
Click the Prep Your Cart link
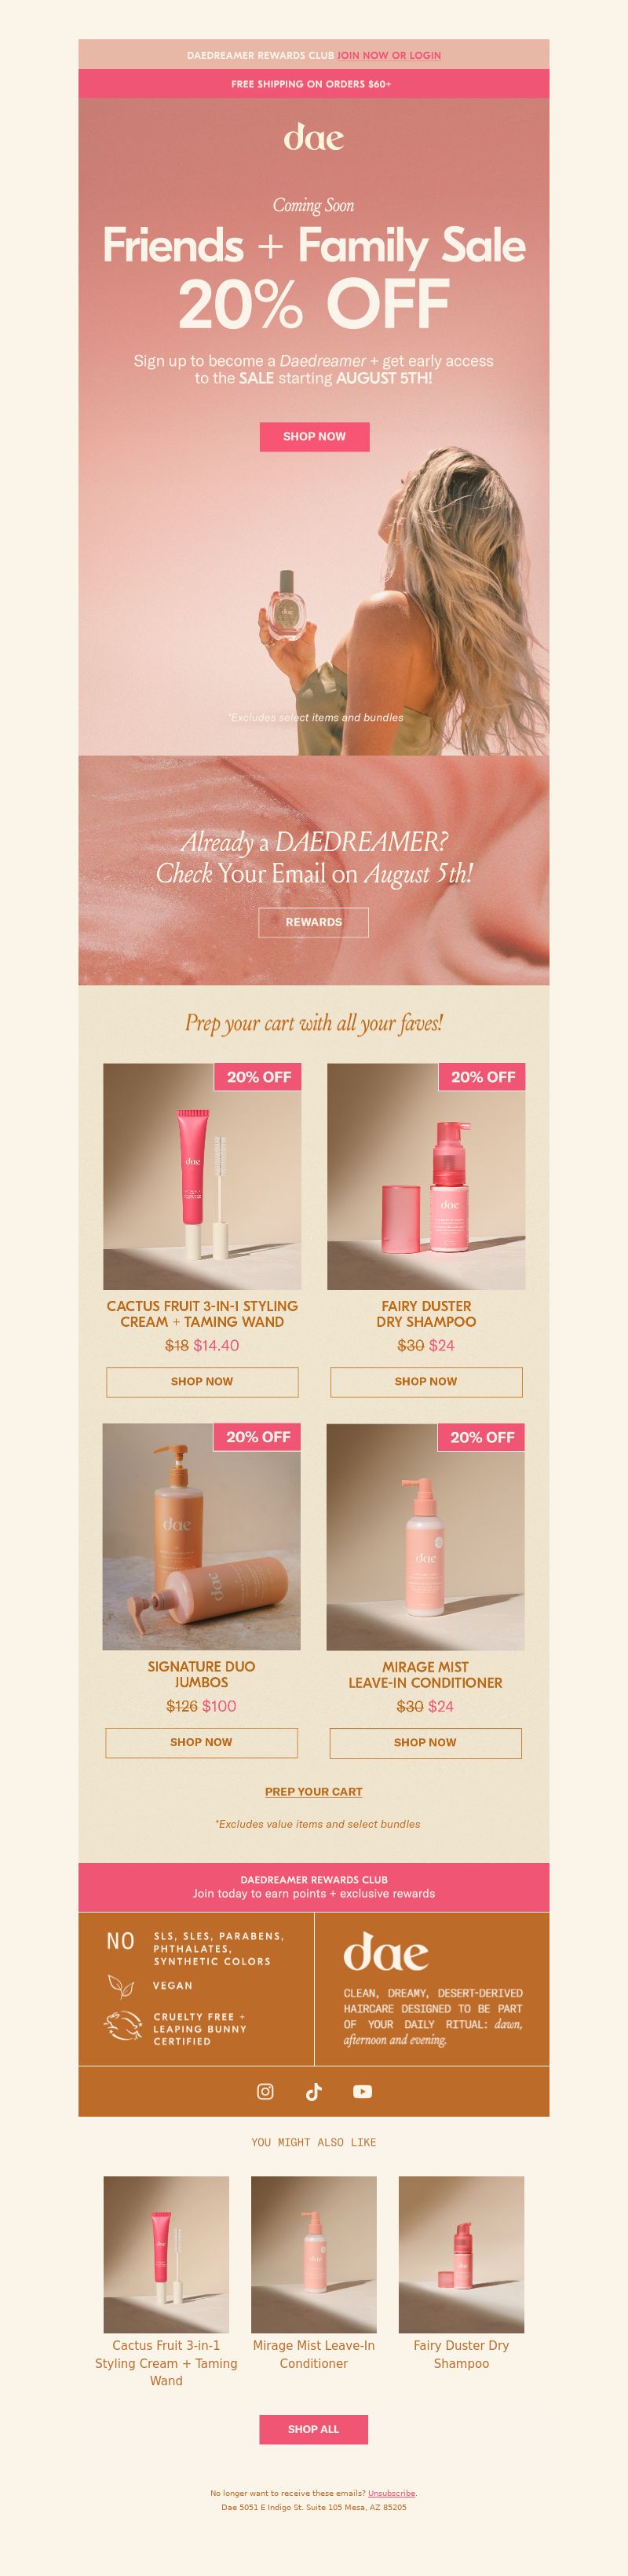tap(314, 1792)
